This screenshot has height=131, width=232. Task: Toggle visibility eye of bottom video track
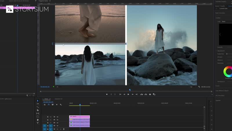[x=57, y=126]
